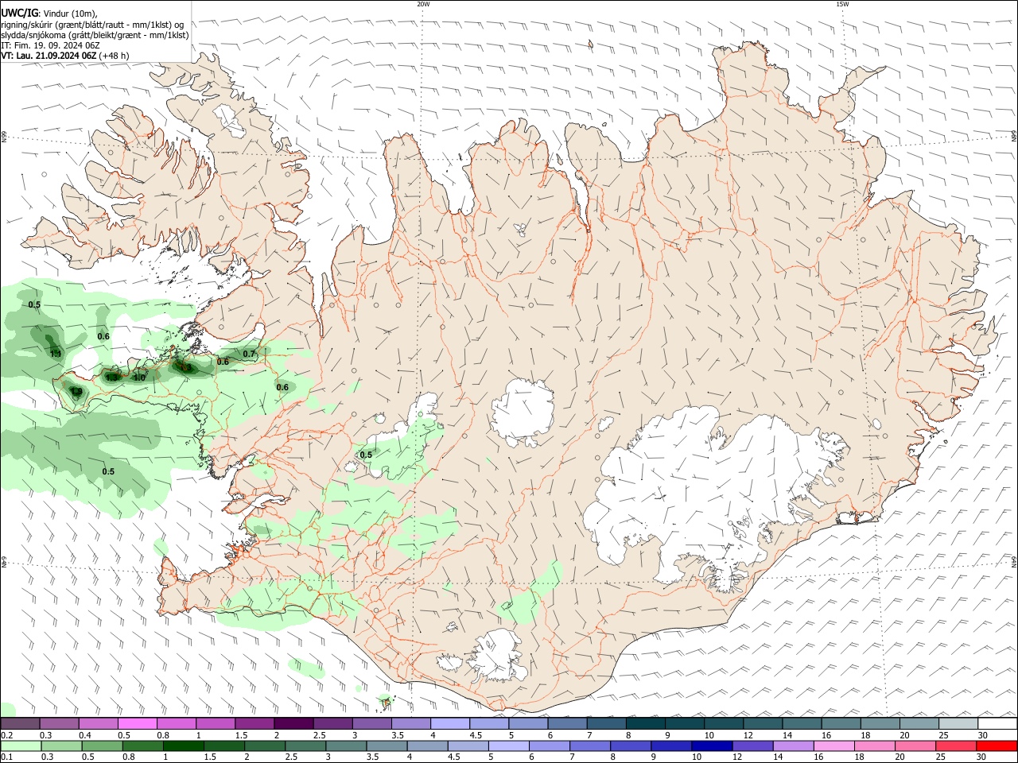Click the '1.0' precipitation value on map
Viewport: 1018px width, 763px height.
coord(139,378)
